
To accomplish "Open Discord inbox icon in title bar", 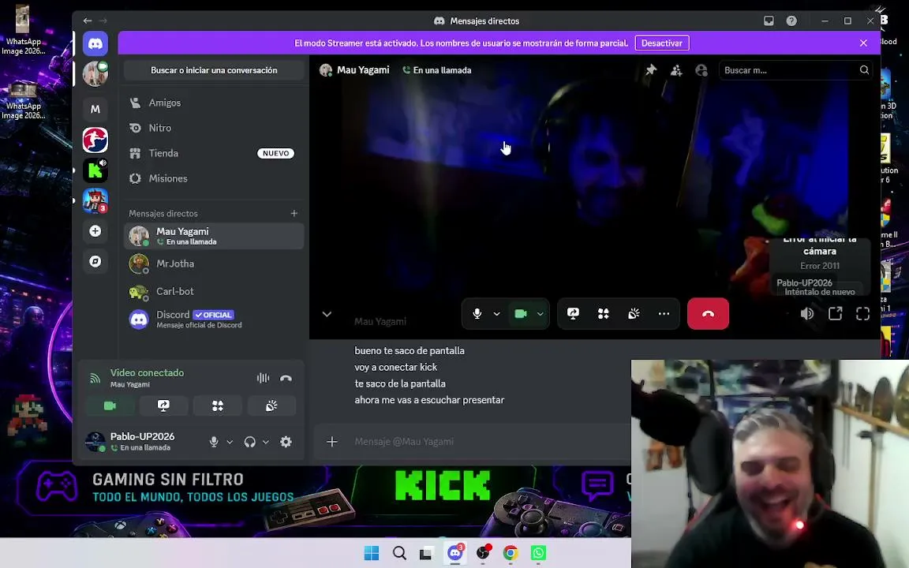I will coord(769,21).
